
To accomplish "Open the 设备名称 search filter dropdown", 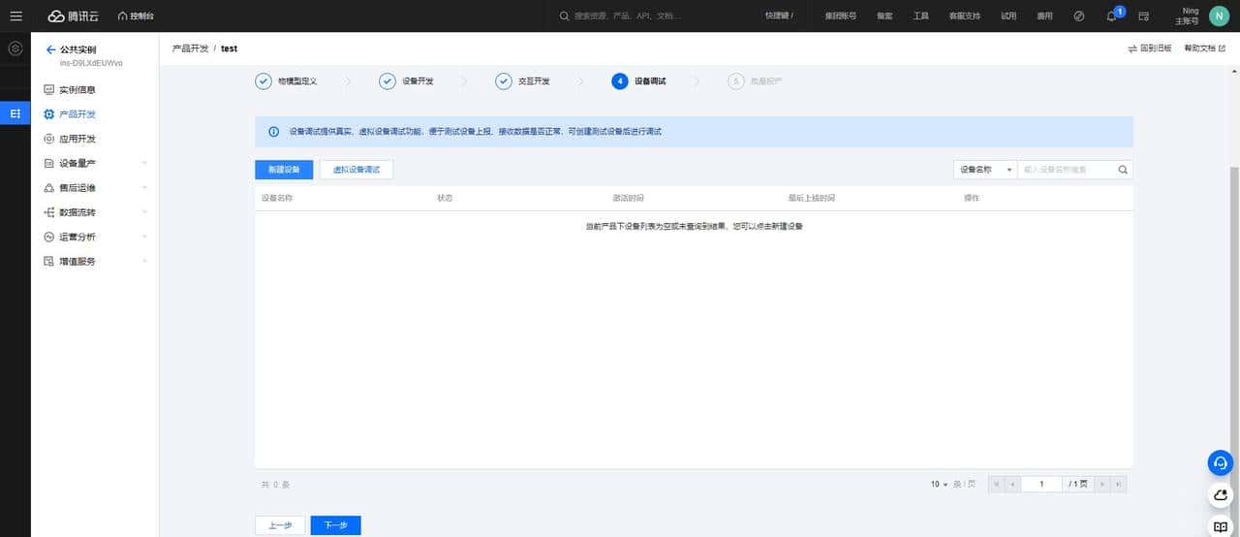I will (x=985, y=170).
